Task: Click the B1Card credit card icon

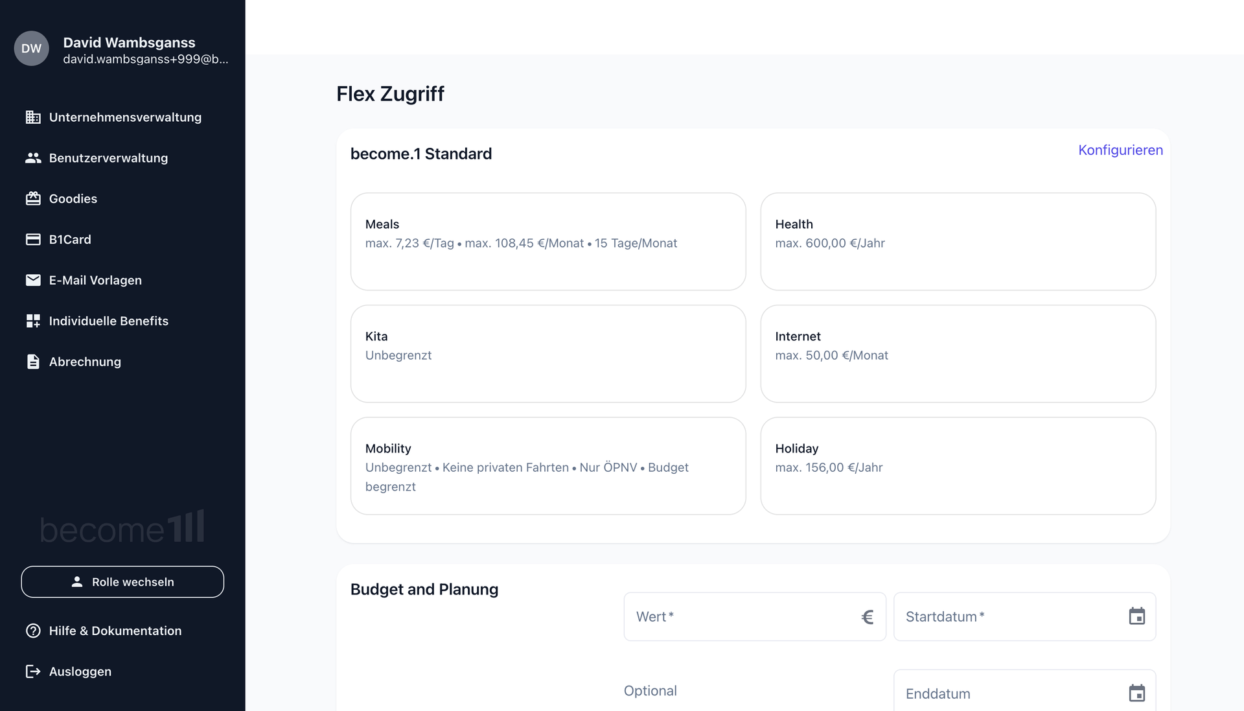Action: click(33, 240)
